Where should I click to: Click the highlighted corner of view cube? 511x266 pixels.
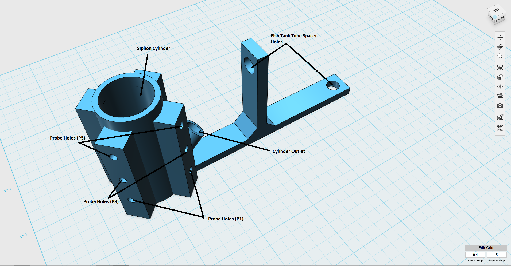tap(495, 17)
